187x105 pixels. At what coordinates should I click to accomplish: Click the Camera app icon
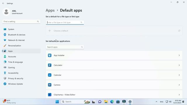[50, 85]
